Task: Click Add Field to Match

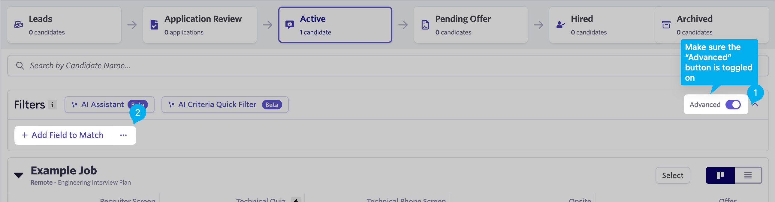Action: (62, 135)
